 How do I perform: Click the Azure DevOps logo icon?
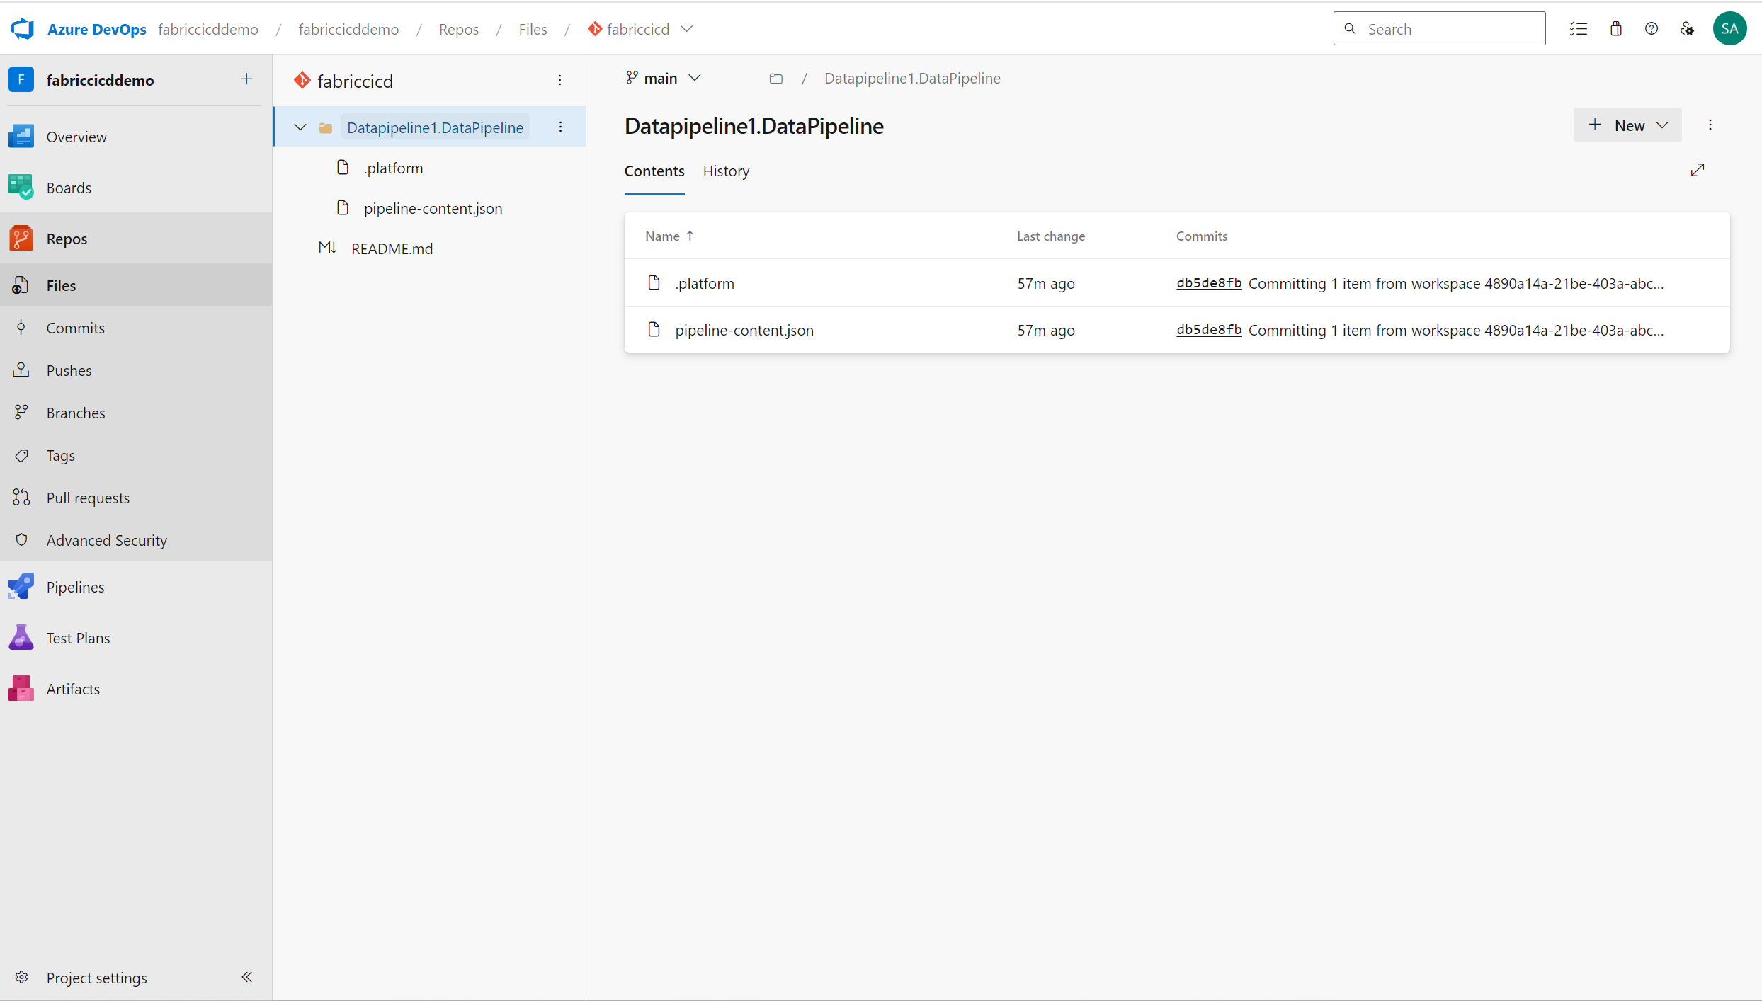coord(23,29)
